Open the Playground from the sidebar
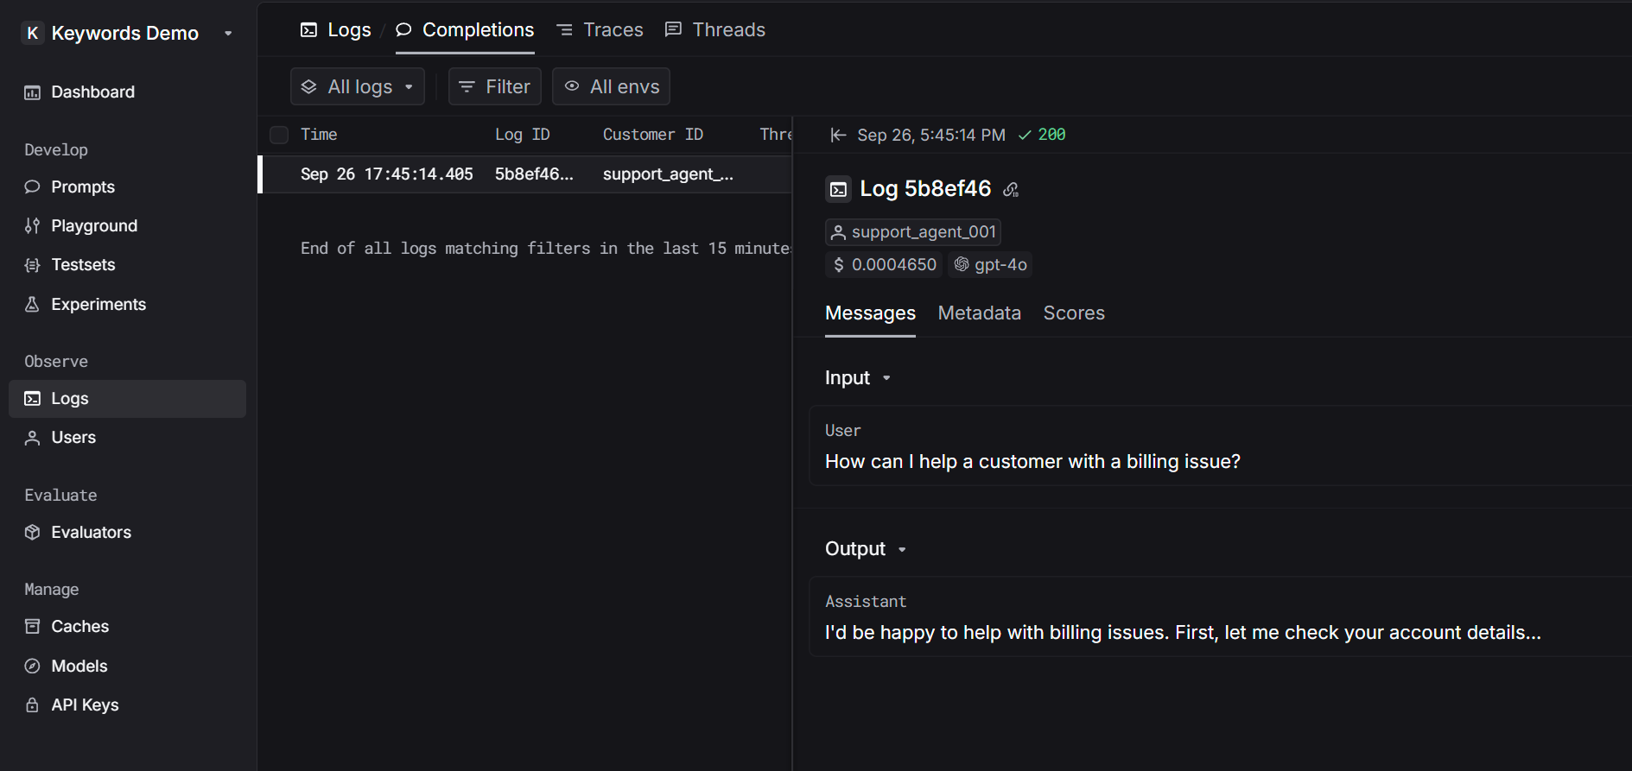 click(93, 226)
